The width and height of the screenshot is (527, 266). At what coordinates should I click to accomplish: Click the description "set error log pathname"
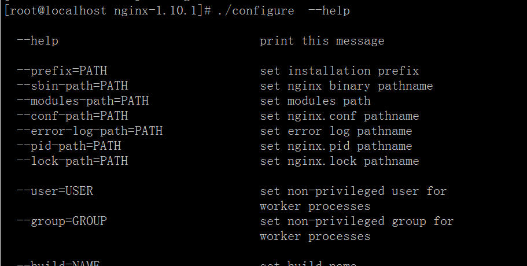(336, 131)
